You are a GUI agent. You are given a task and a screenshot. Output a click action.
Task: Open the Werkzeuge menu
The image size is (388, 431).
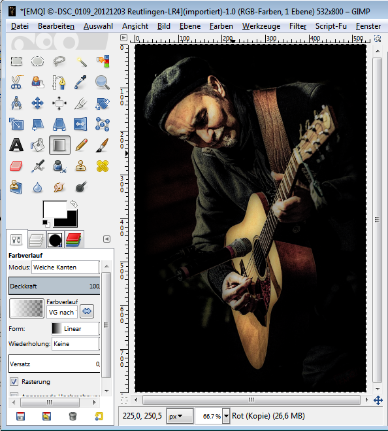point(261,26)
